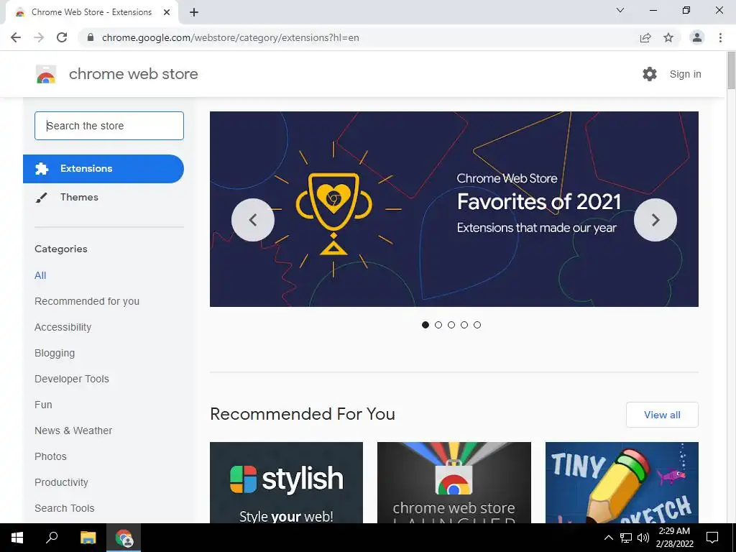Open Windows taskbar search
The height and width of the screenshot is (552, 736).
click(x=52, y=538)
